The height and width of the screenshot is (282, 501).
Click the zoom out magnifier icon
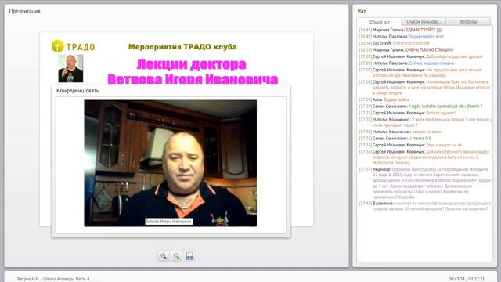[x=176, y=256]
